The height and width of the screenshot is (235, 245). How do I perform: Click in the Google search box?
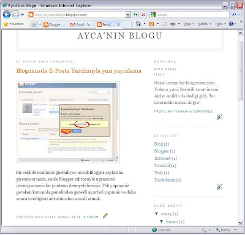192,15
